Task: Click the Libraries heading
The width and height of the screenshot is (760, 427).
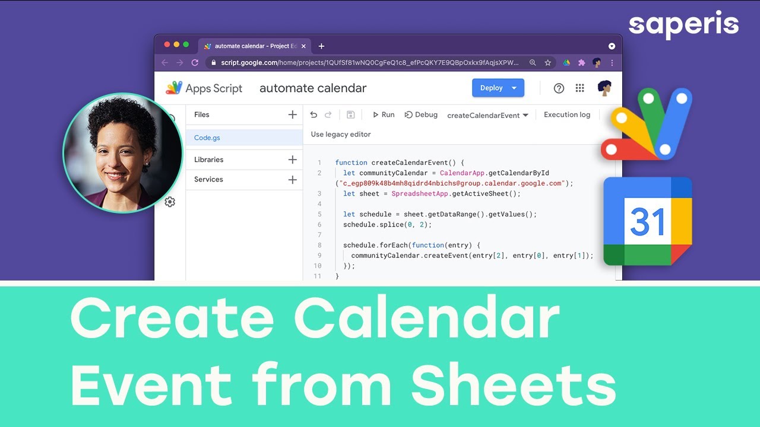Action: point(209,160)
